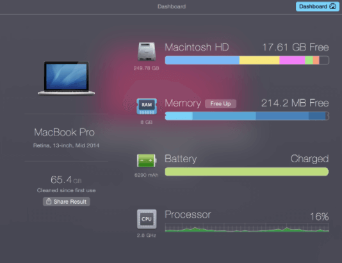Click the orange segment of disk usage bar

point(316,60)
